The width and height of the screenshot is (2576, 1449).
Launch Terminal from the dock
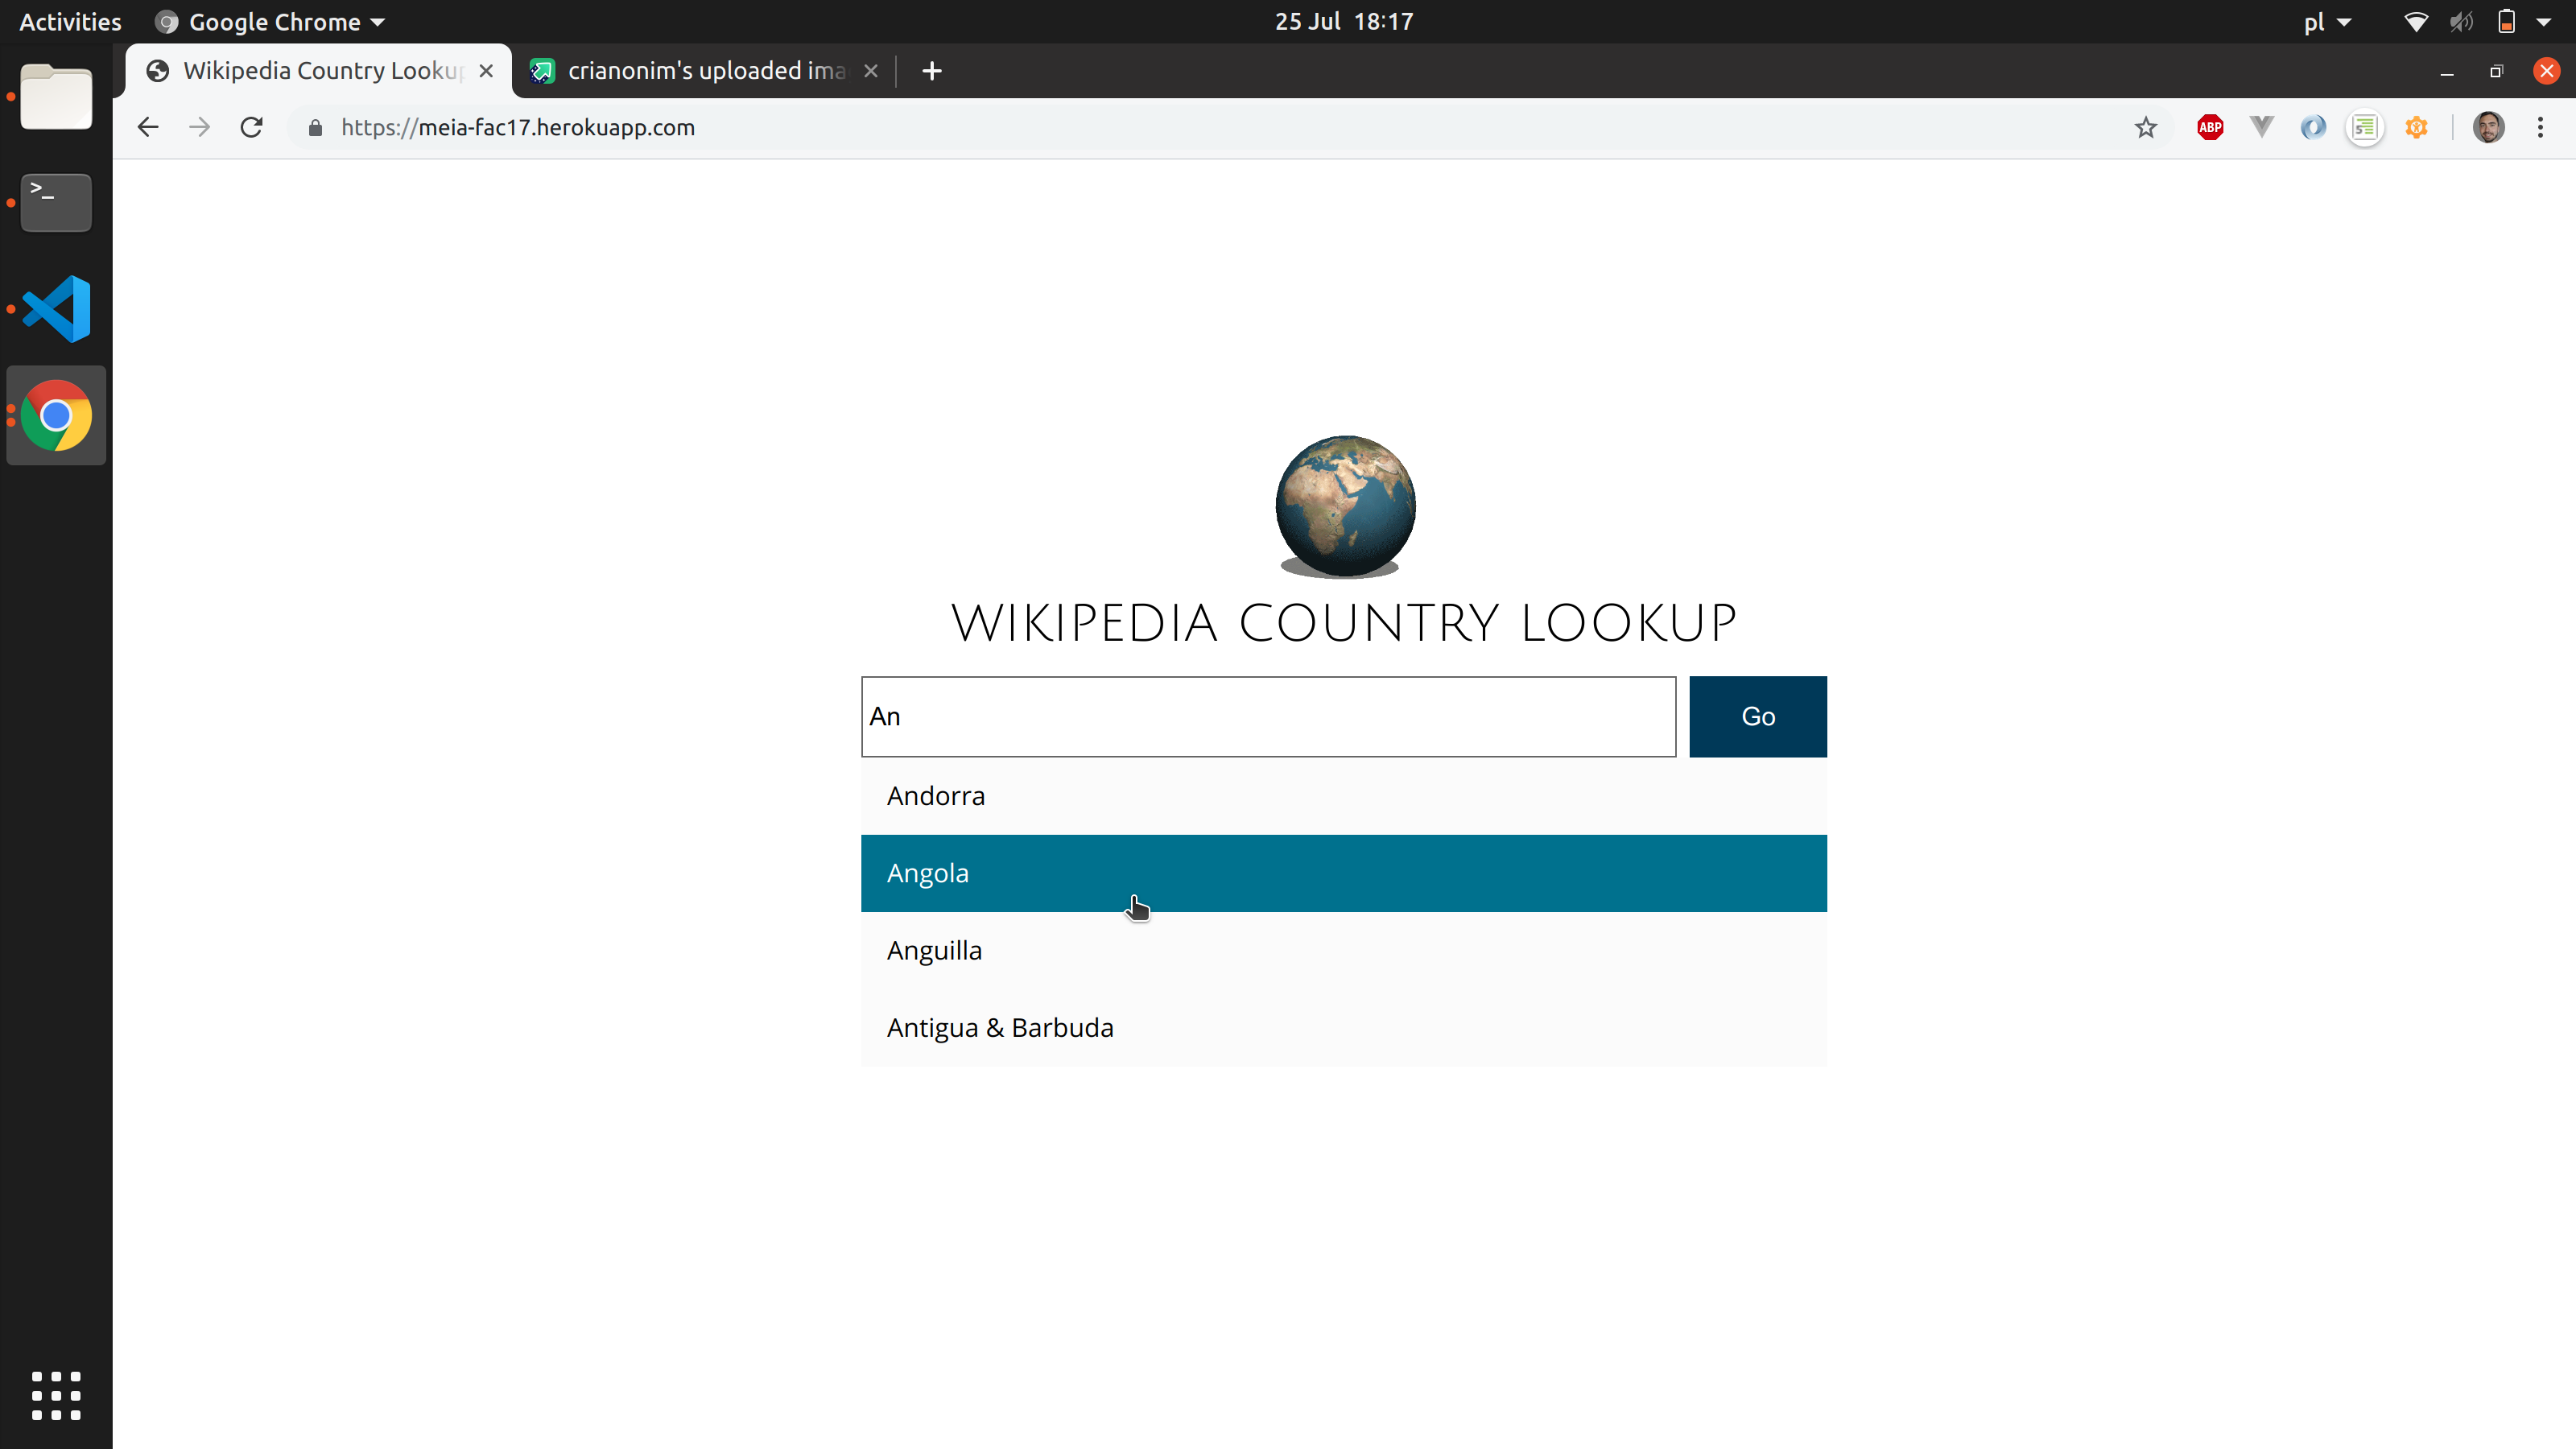[56, 203]
